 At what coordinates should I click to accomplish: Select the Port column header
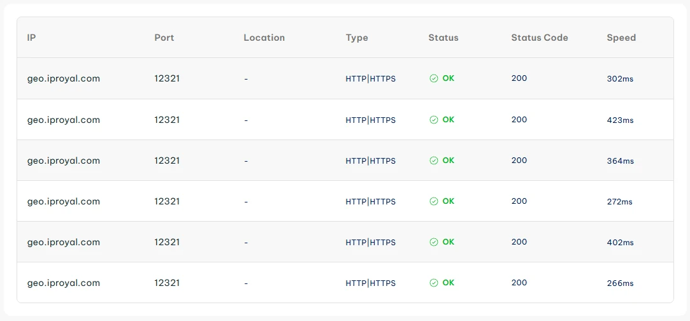click(164, 38)
